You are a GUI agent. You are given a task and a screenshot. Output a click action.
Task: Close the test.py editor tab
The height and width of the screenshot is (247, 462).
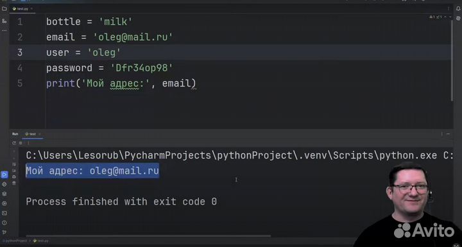click(x=32, y=8)
